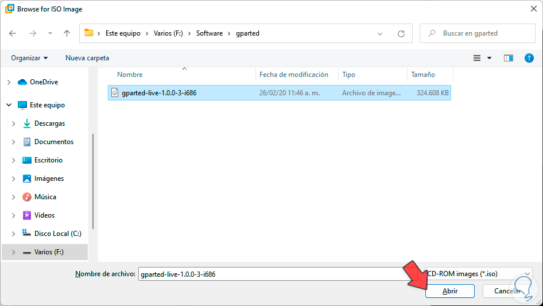Click the Abrir button

click(450, 291)
